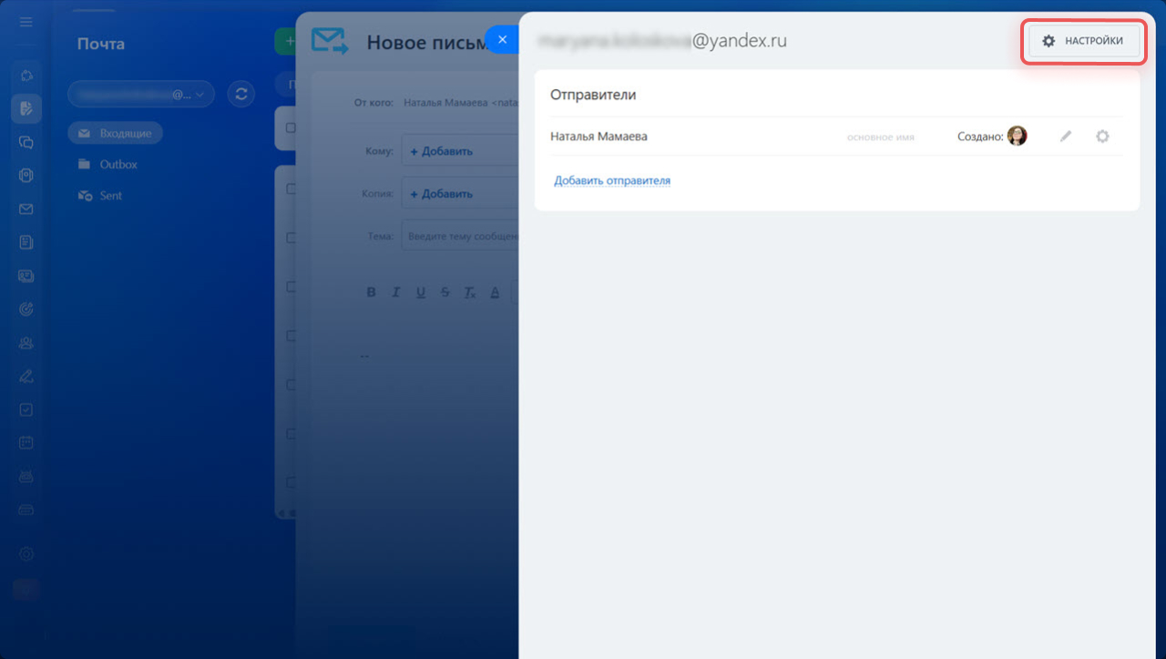Screen dimensions: 1166x659
Task: Open the Outbox folder
Action: click(x=118, y=165)
